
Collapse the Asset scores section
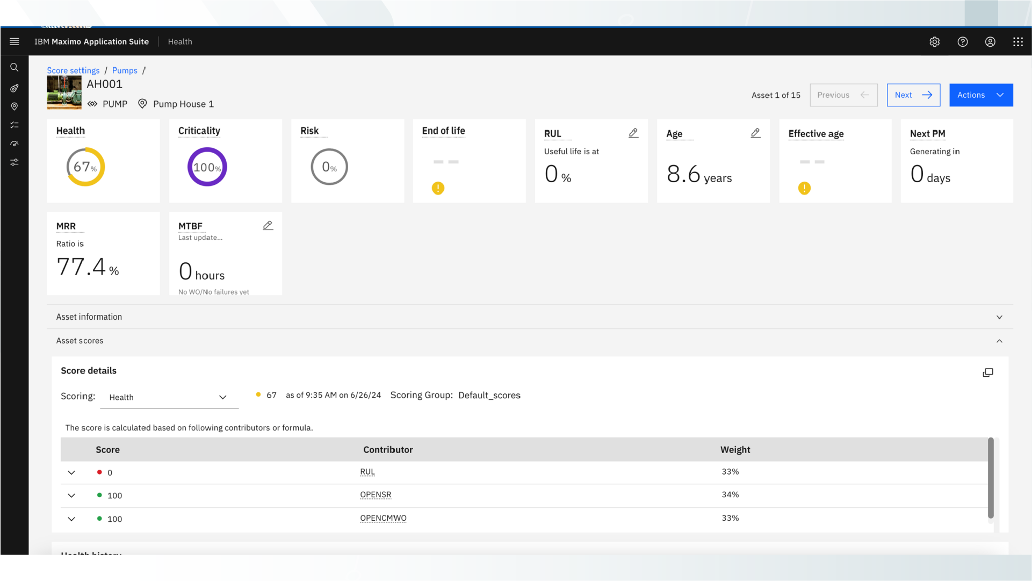(999, 341)
